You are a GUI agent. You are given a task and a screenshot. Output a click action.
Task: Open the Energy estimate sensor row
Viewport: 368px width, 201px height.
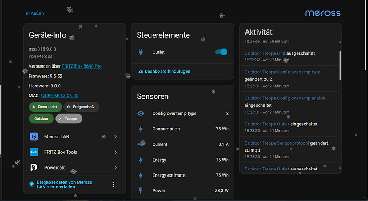pyautogui.click(x=182, y=175)
